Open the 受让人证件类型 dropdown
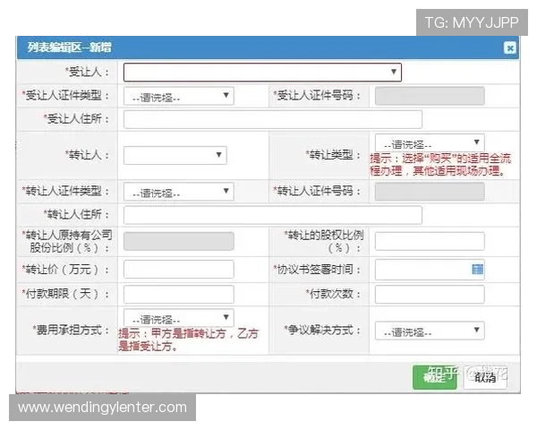Viewport: 537px width, 430px height. (178, 96)
